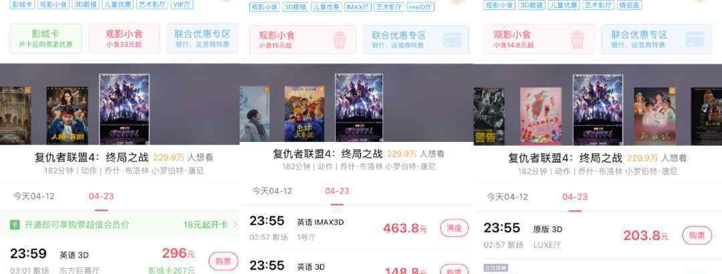Image resolution: width=722 pixels, height=274 pixels.
Task: Tap 满座 button for 英语 IMAX3D showing
Action: point(454,228)
